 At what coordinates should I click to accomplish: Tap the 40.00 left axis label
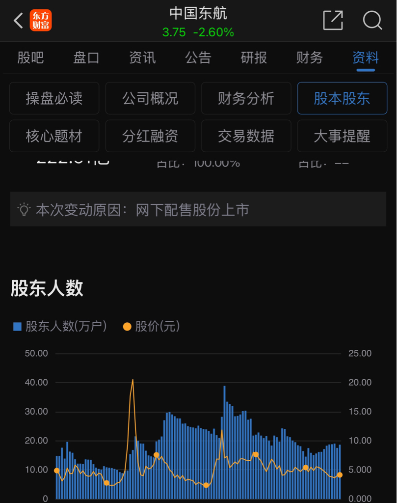[36, 382]
